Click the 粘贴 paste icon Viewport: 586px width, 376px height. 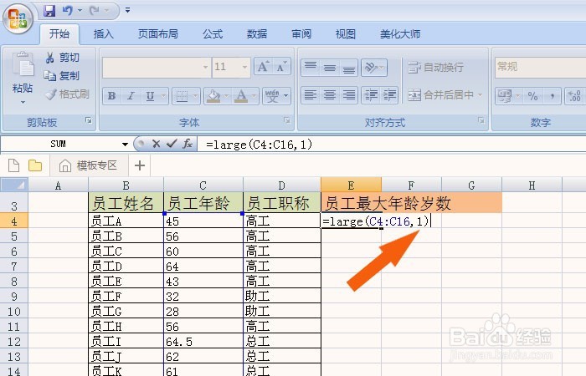point(23,64)
